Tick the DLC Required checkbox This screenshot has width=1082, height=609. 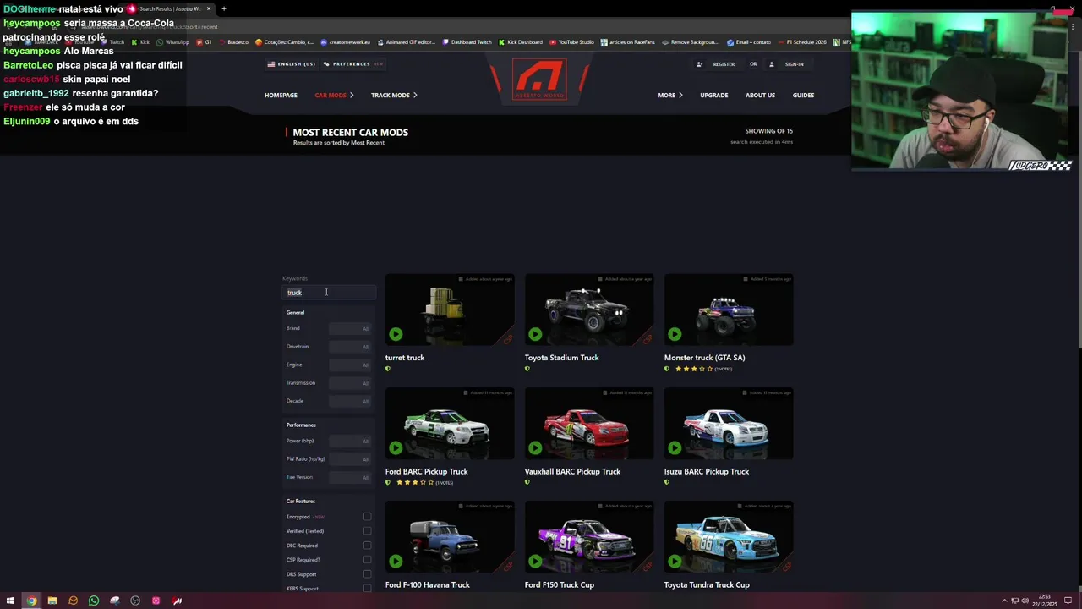pos(367,546)
